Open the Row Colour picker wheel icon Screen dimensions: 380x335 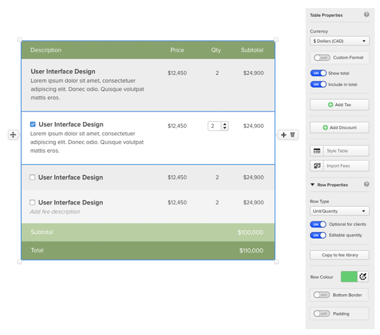click(x=363, y=277)
